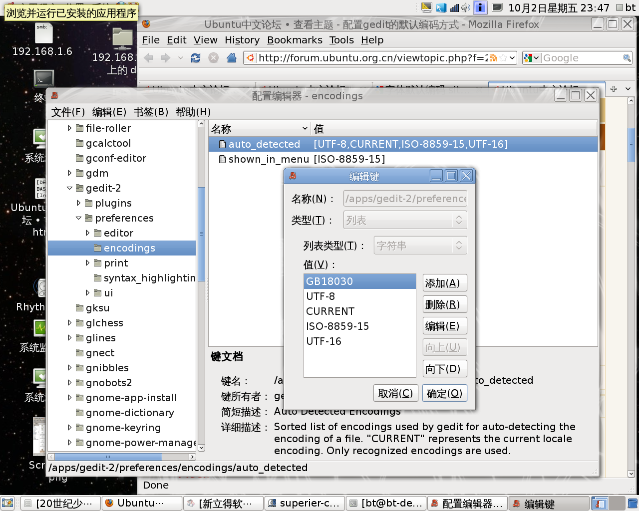Expand the gdm tree node
639x511 pixels.
coord(69,173)
